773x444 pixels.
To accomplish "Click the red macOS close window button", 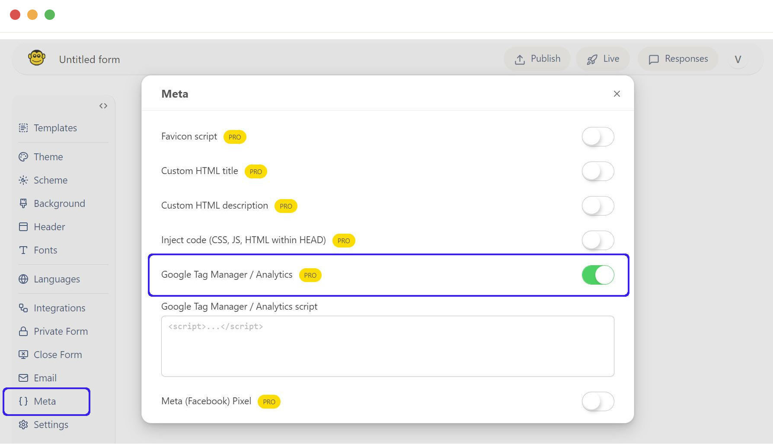I will [15, 15].
